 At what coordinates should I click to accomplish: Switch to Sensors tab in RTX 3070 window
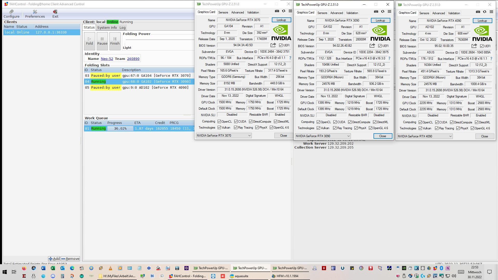223,12
